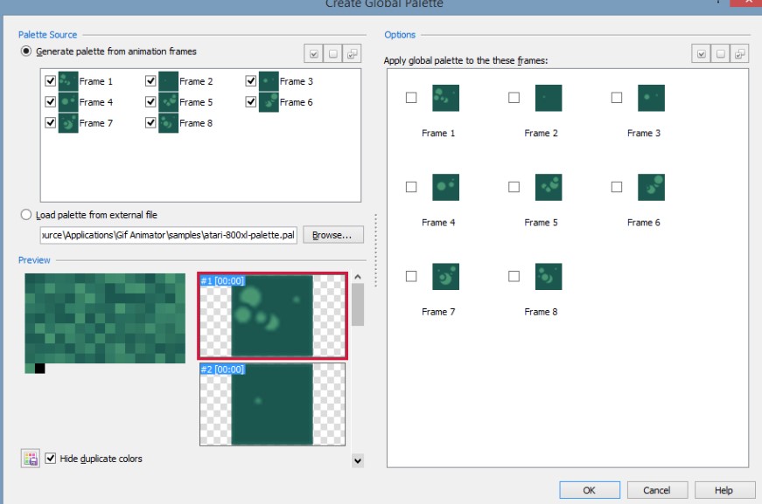Uncheck the Frame 3 checkbox in Palette Source

click(x=249, y=80)
